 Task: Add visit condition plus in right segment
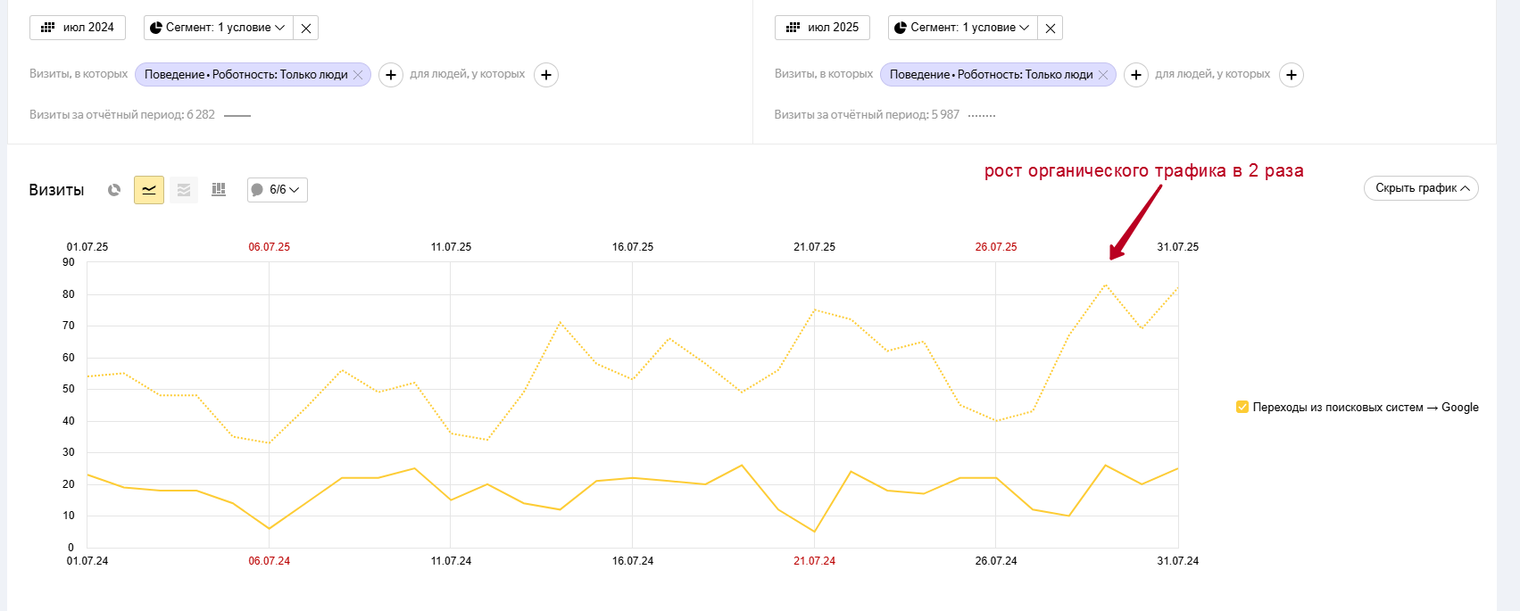(x=1135, y=75)
